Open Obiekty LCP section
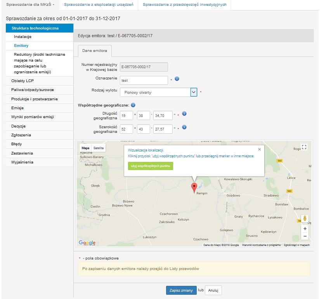Image resolution: width=324 pixels, height=299 pixels. pyautogui.click(x=40, y=81)
